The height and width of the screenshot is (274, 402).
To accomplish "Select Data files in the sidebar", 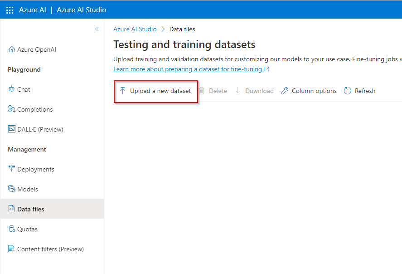I will click(30, 209).
